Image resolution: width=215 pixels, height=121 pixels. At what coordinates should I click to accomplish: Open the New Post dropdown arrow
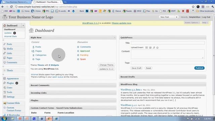[176, 17]
